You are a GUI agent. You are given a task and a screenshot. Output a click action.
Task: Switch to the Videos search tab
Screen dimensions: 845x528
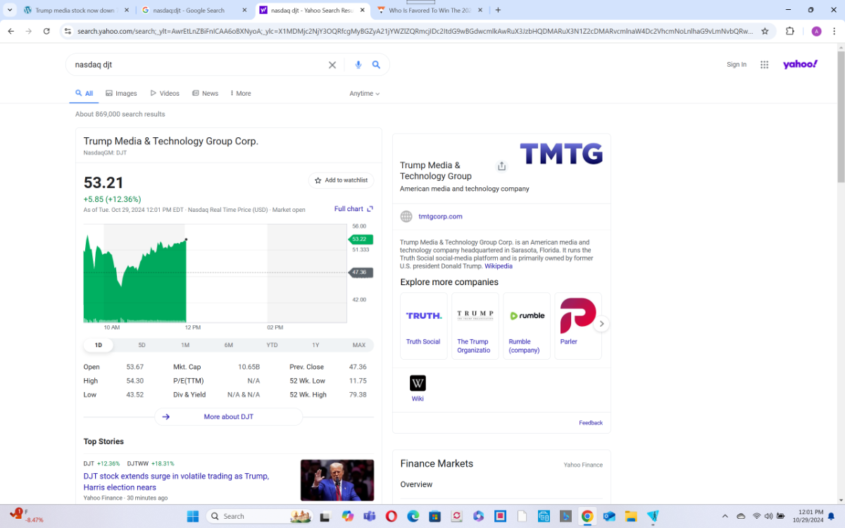tap(165, 94)
